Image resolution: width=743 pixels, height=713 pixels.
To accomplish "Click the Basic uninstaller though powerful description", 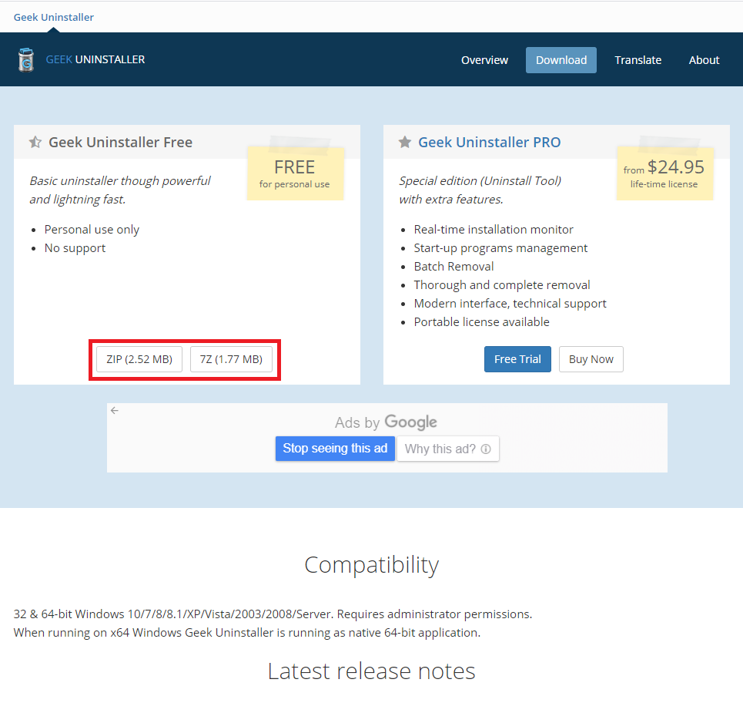I will (120, 190).
